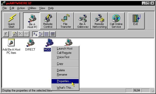Click the new item notepad toolbar icon
This screenshot has height=94, width=156.
tap(15, 34)
